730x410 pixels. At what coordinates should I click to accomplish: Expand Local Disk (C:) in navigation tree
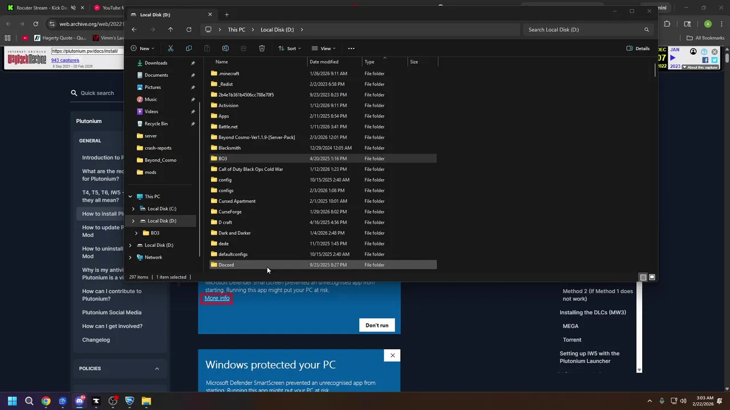click(133, 209)
